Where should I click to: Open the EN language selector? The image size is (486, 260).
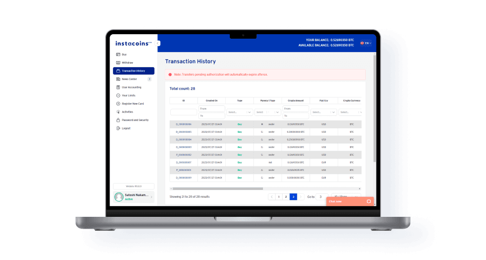click(x=366, y=43)
